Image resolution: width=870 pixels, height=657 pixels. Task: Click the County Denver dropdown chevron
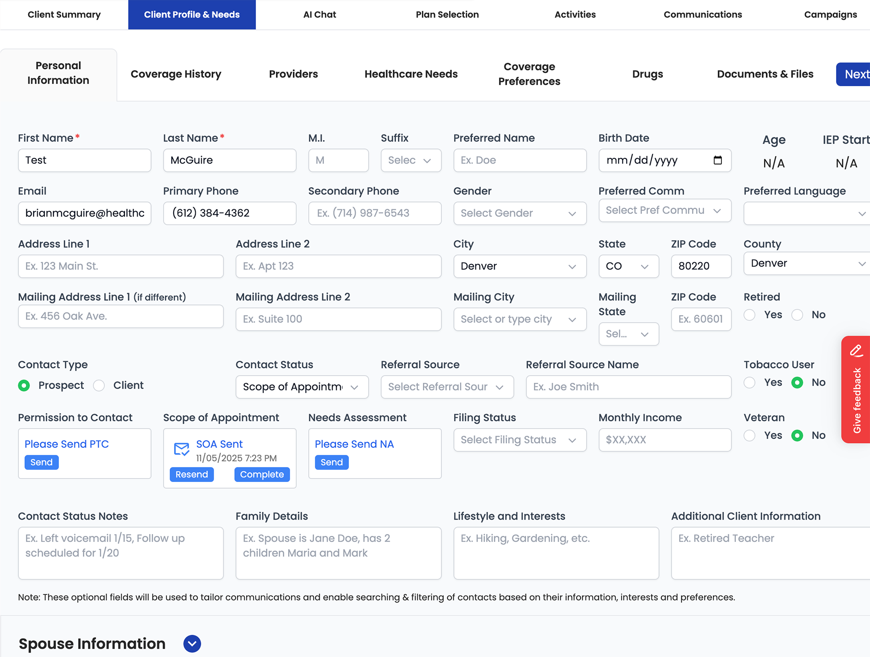click(861, 264)
